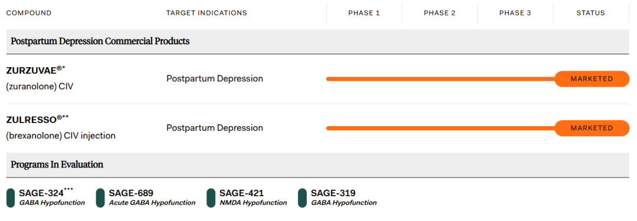Click the PHASE 2 column header
The height and width of the screenshot is (221, 637).
tap(439, 13)
